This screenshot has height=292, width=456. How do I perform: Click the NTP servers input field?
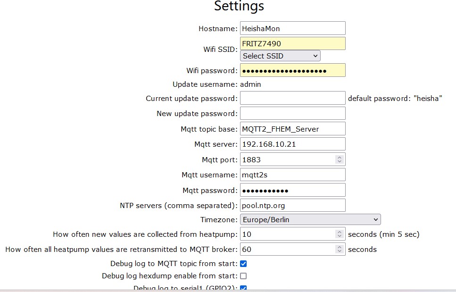click(x=292, y=206)
